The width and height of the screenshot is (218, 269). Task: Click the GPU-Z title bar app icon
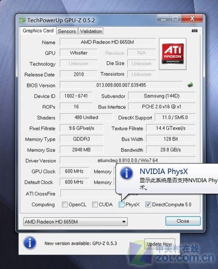22,20
